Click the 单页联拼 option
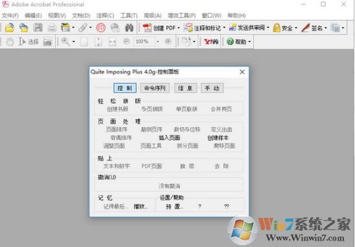 tap(187, 109)
